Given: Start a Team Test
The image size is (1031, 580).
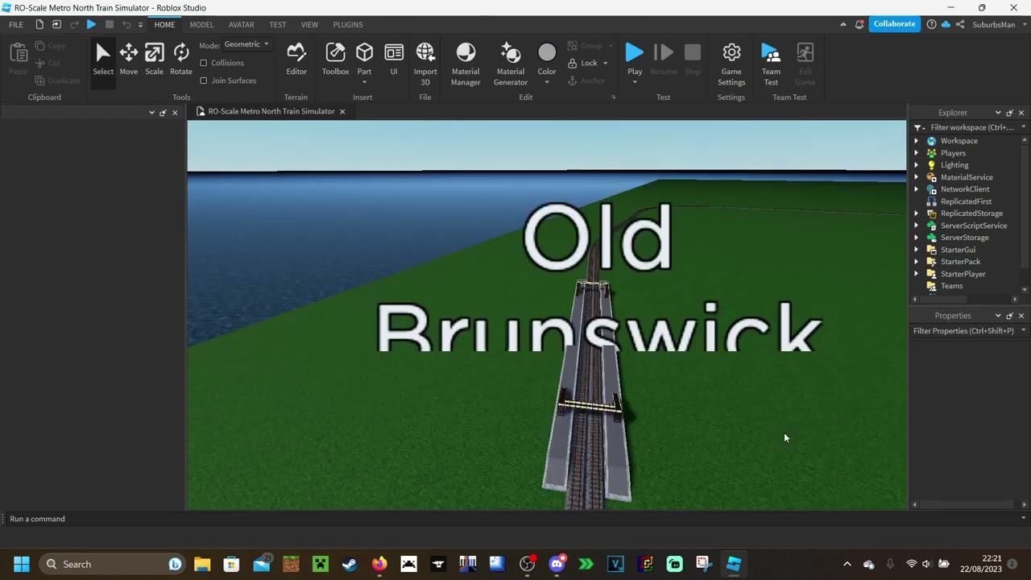Looking at the screenshot, I should pos(771,64).
